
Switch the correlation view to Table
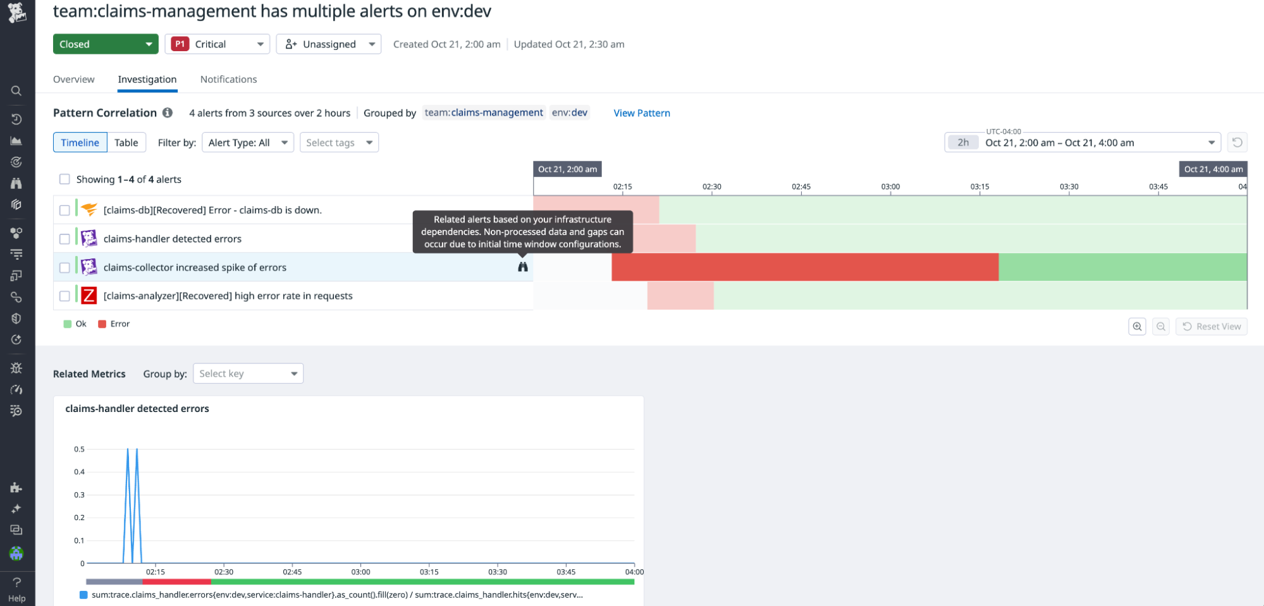point(126,142)
